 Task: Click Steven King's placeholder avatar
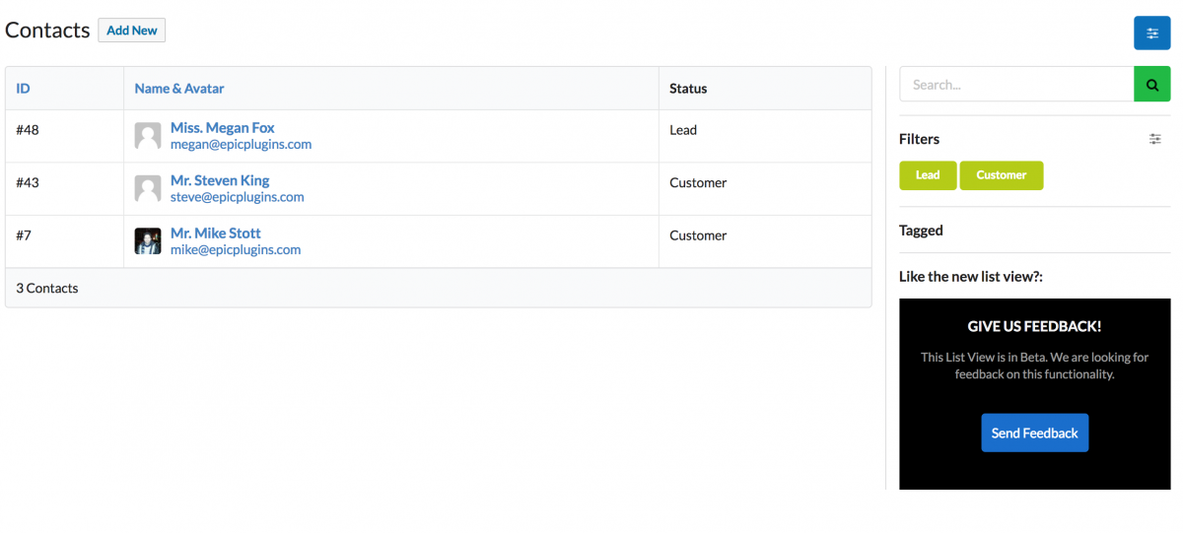point(148,188)
